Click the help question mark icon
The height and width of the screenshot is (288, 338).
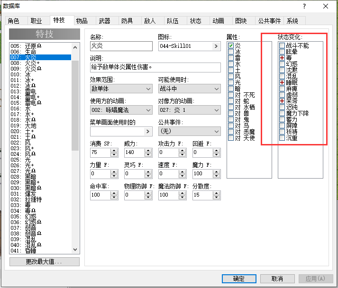tap(304, 6)
